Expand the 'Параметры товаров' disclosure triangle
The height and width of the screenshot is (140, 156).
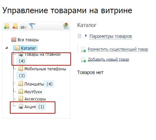tap(86, 36)
